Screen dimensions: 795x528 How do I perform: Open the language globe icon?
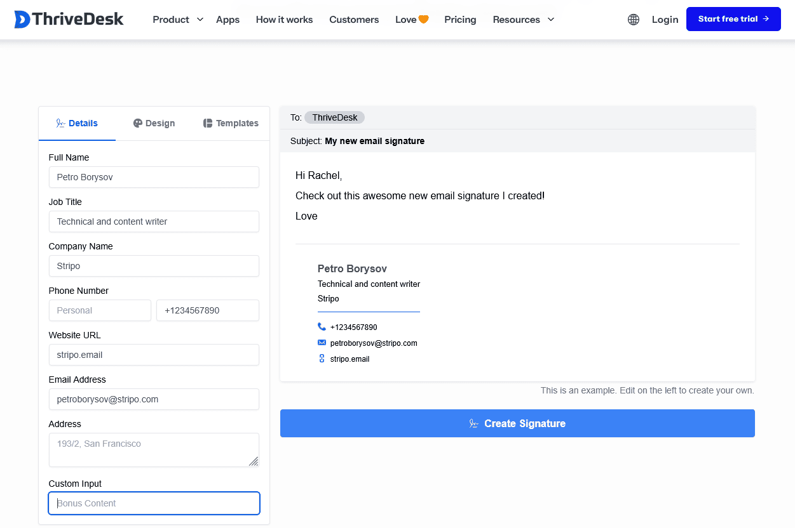pyautogui.click(x=634, y=20)
